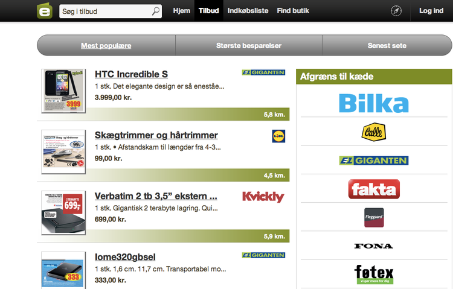The height and width of the screenshot is (289, 453).
Task: Click description '1 stk. • Afstandskam til længder'
Action: (x=158, y=147)
